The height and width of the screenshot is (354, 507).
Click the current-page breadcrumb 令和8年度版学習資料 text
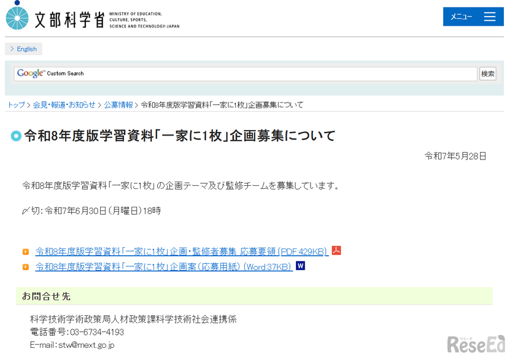(222, 105)
